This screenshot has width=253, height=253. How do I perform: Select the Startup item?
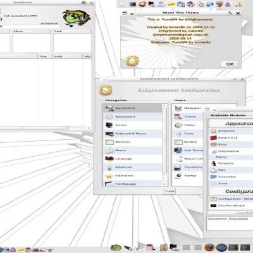pos(188,176)
